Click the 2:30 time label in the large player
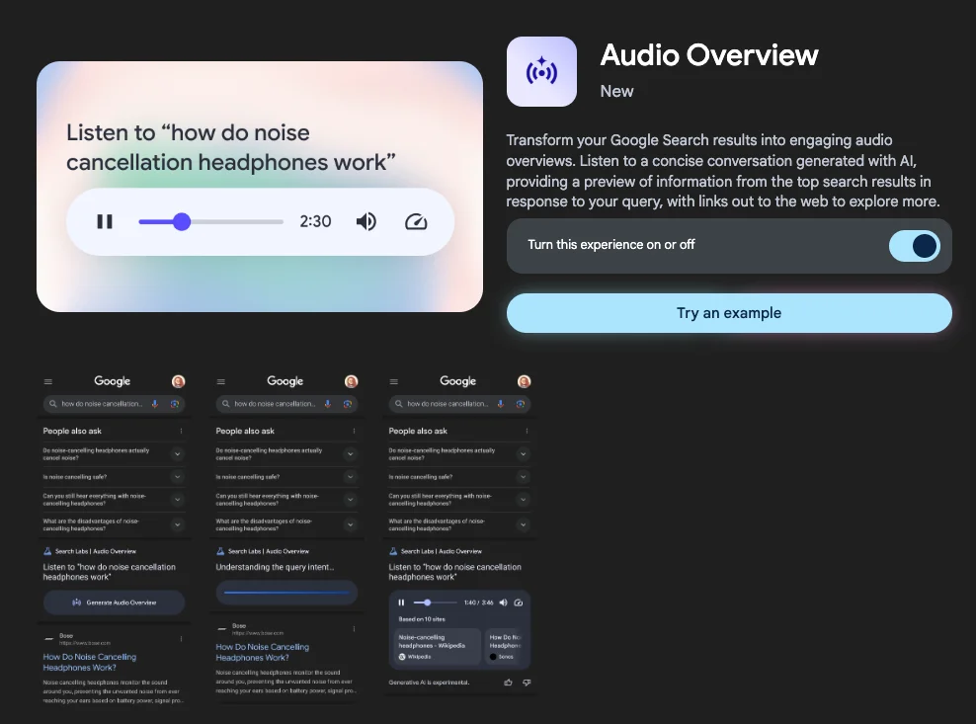 pos(315,221)
